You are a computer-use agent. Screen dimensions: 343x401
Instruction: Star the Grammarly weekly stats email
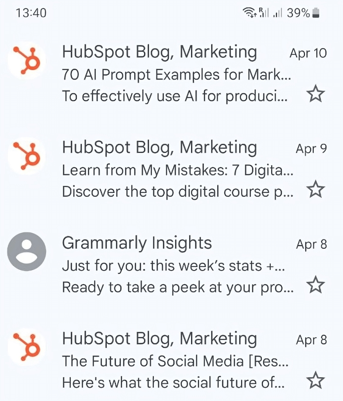pyautogui.click(x=316, y=284)
